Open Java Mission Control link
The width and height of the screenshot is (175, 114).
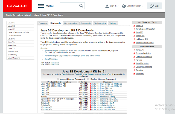(x=145, y=42)
